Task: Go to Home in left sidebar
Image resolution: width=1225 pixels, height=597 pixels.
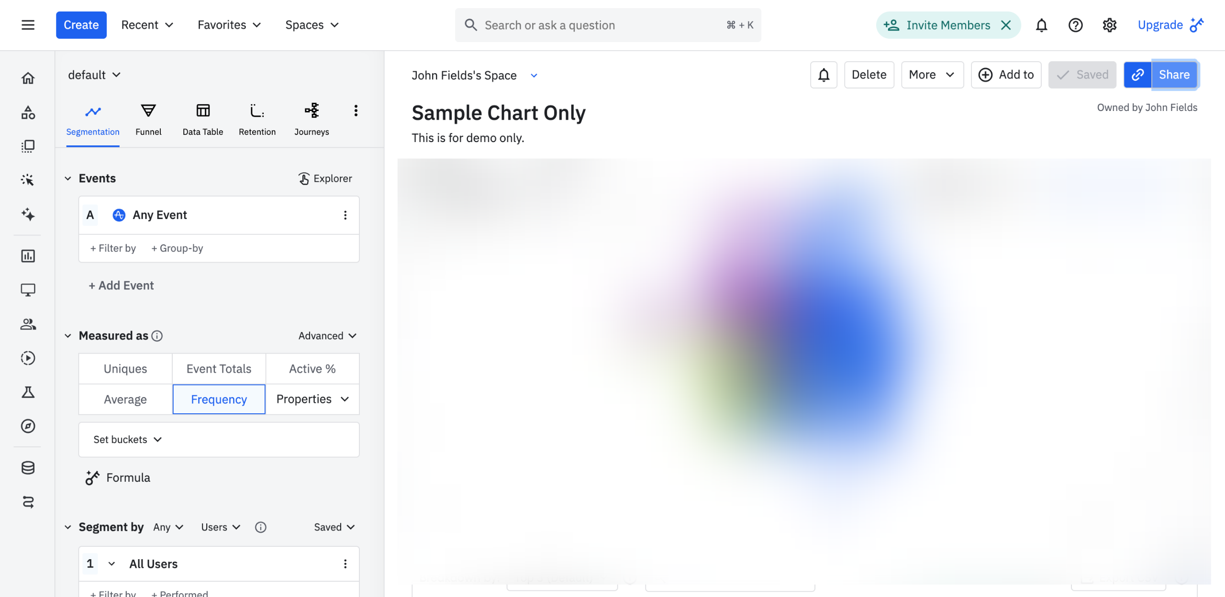Action: click(x=28, y=78)
